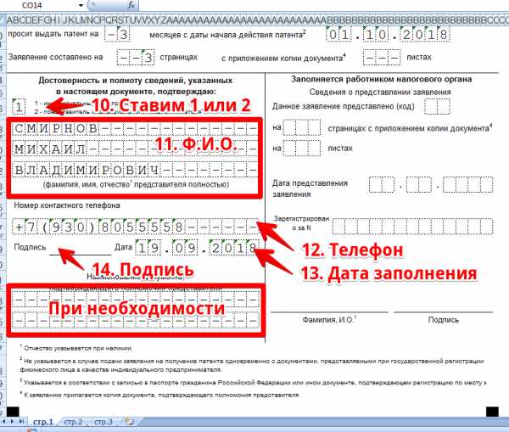
Task: Click the heading 'Достоверность и полноту сведений, указанных'
Action: pyautogui.click(x=136, y=81)
